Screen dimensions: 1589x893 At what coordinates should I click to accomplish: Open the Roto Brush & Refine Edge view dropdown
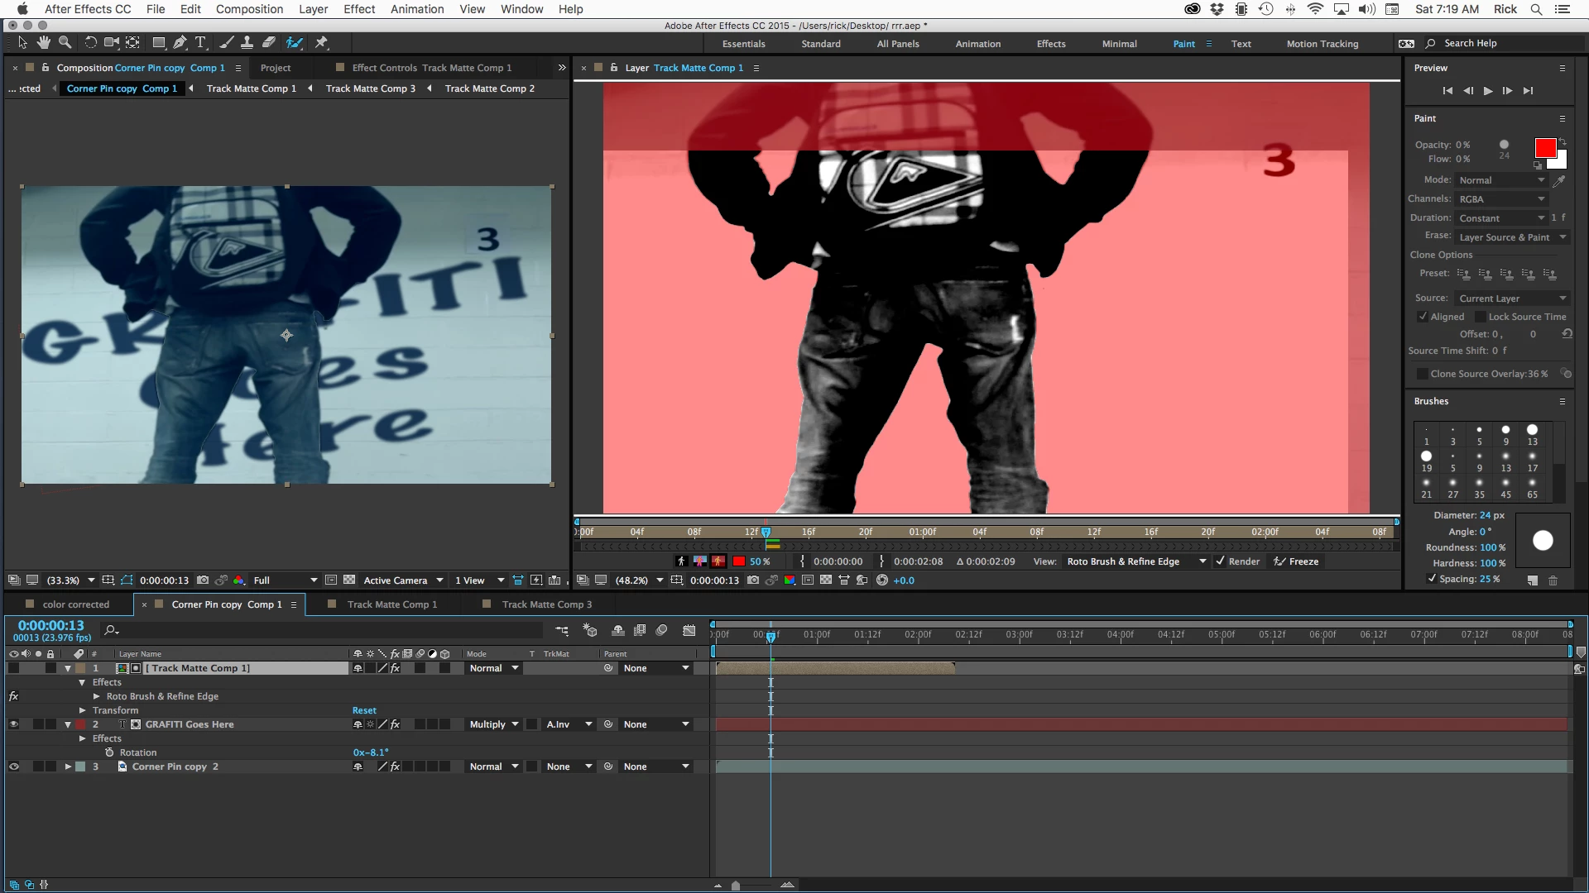tap(1135, 561)
